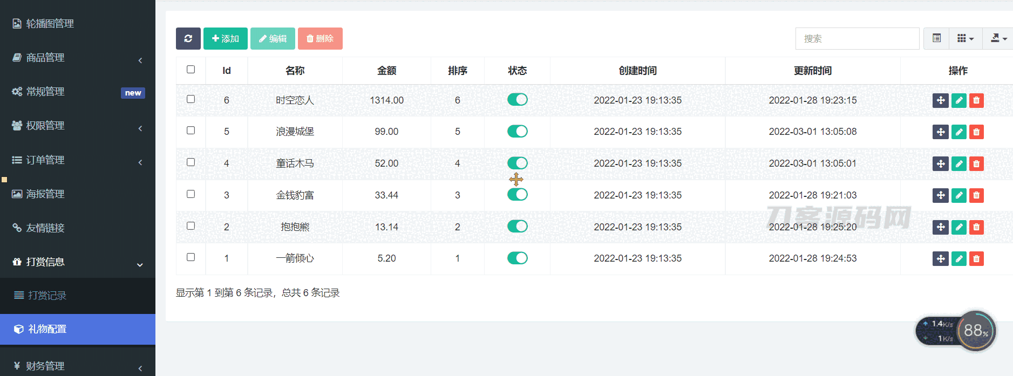The image size is (1013, 376).
Task: Sort by the 金额 column header
Action: [x=386, y=71]
